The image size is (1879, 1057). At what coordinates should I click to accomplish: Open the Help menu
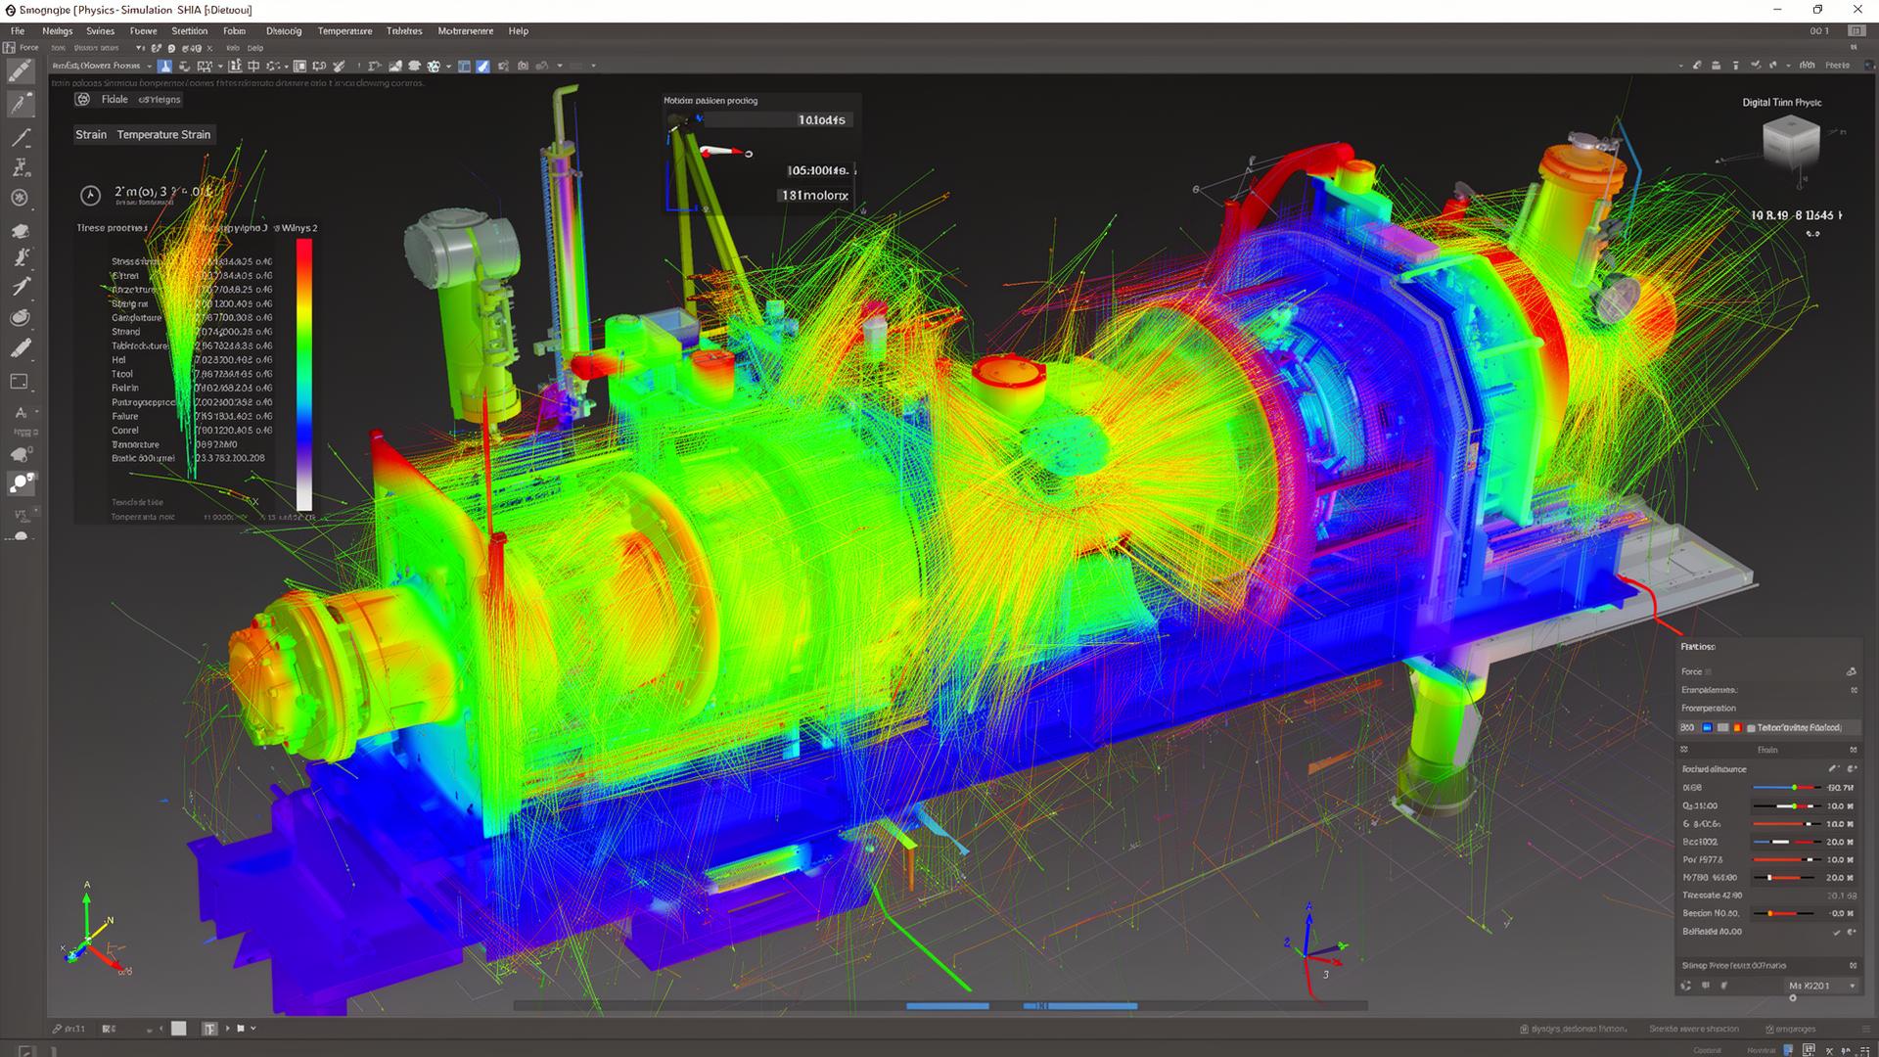tap(519, 31)
